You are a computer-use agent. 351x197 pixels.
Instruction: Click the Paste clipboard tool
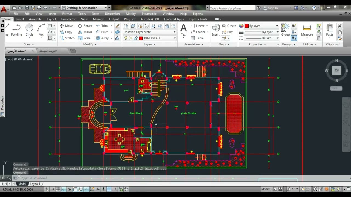330,30
